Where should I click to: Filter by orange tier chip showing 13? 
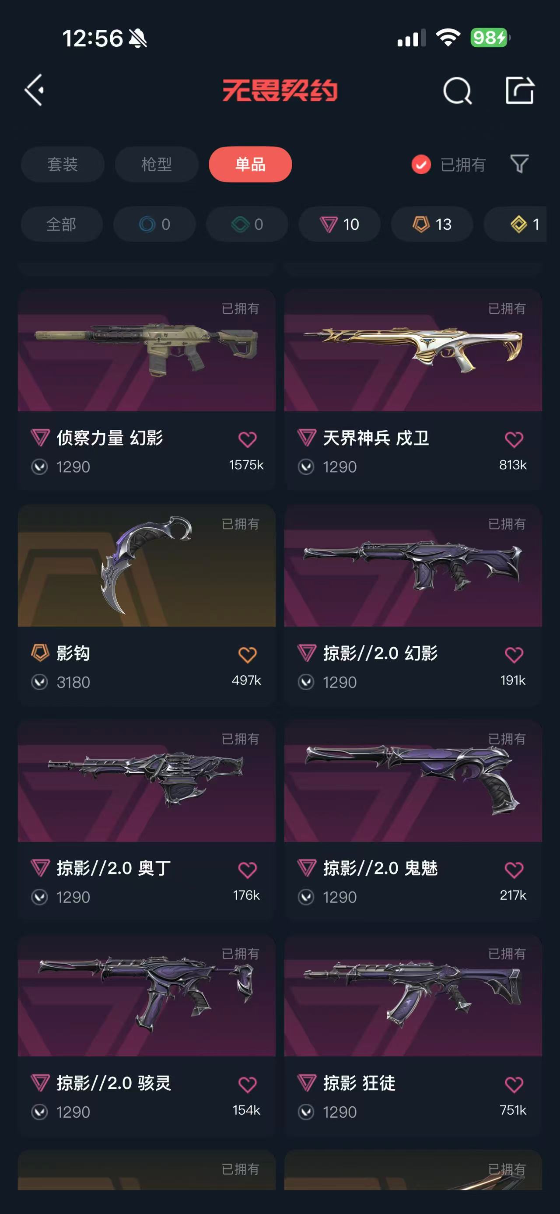432,225
